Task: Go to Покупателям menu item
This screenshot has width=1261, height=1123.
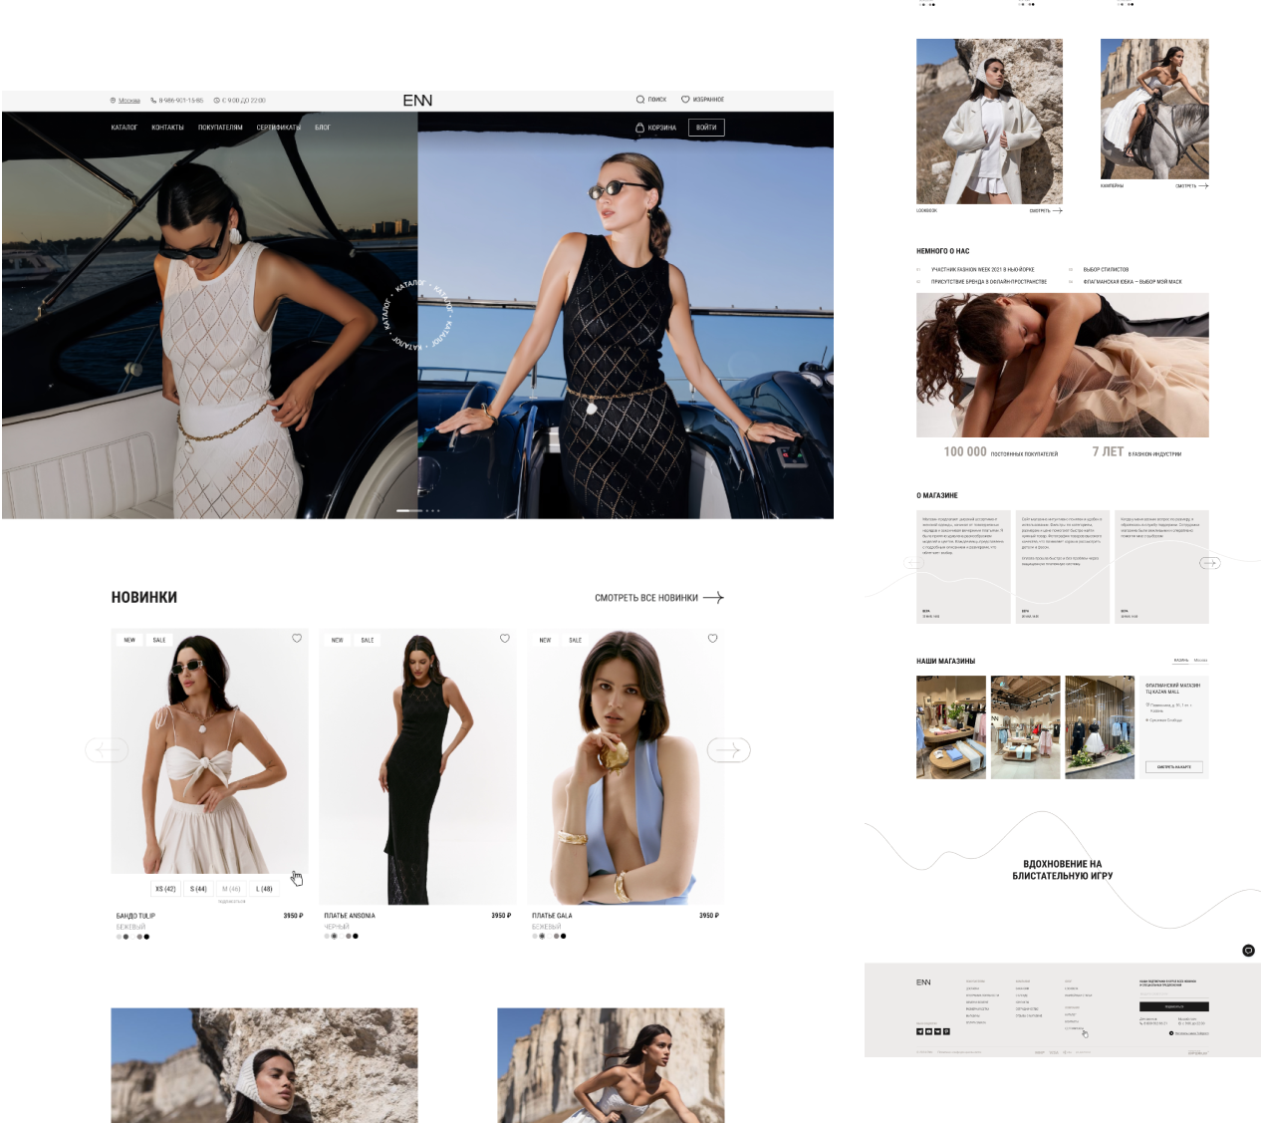Action: 220,128
